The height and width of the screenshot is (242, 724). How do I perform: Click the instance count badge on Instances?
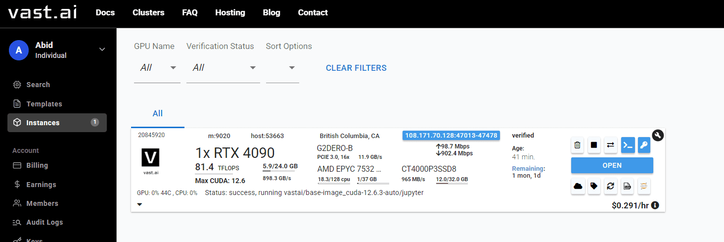95,122
